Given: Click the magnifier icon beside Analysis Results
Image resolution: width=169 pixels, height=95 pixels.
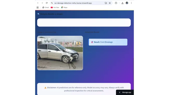Looking at the screenshot, I should click(38, 14).
